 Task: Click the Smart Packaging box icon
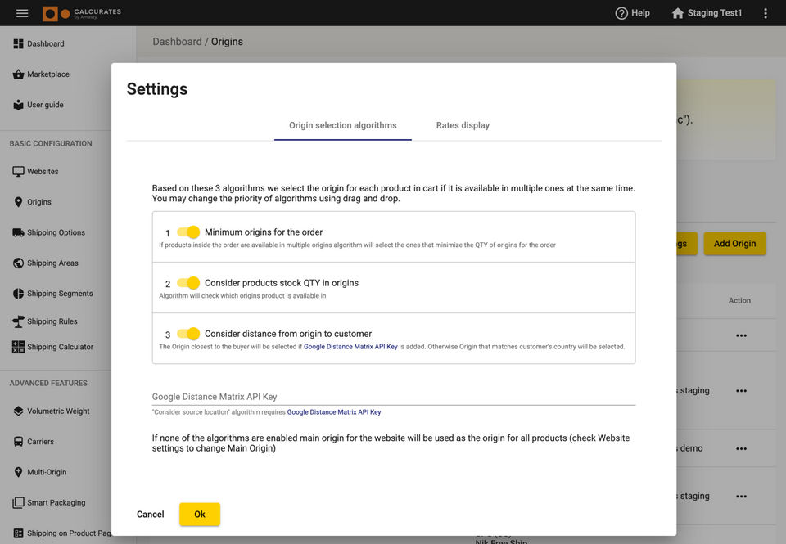coord(18,502)
